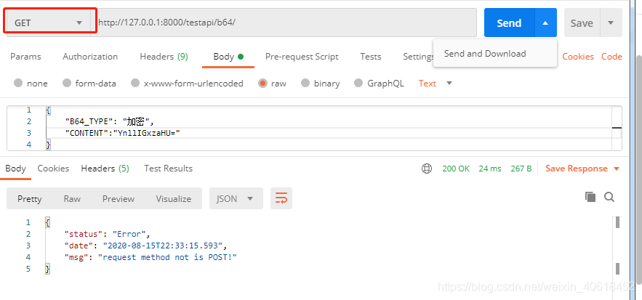Switch to the Params tab
Screen dimensions: 642x300
point(25,57)
